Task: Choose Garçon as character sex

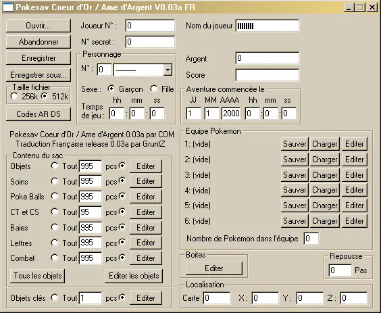Action: point(111,89)
